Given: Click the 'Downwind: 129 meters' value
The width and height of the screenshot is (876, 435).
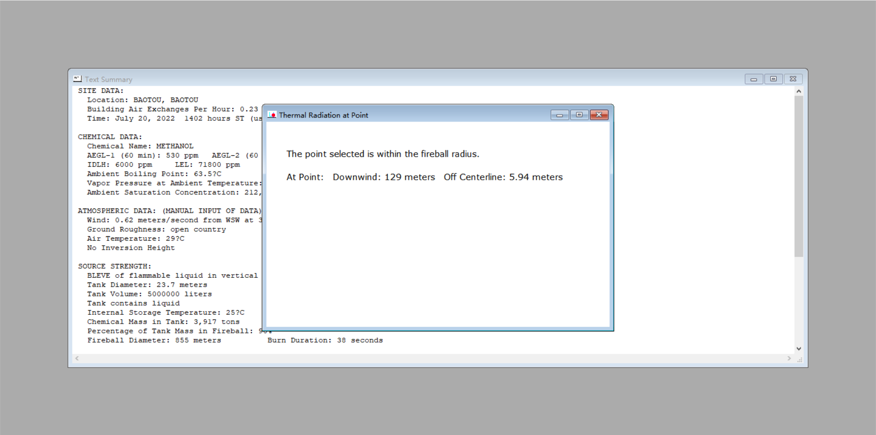Looking at the screenshot, I should [x=384, y=177].
